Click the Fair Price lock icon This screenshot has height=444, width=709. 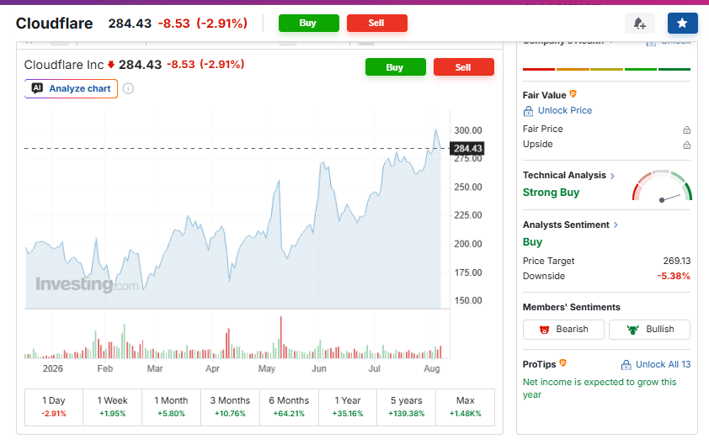point(686,129)
